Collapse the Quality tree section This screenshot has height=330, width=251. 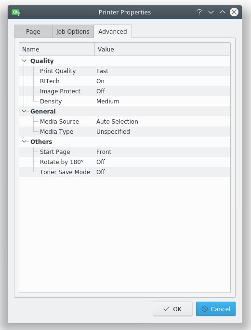pyautogui.click(x=24, y=61)
